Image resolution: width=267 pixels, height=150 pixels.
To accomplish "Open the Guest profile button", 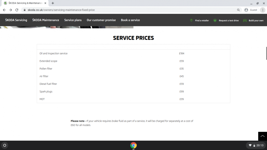I will 251,10.
